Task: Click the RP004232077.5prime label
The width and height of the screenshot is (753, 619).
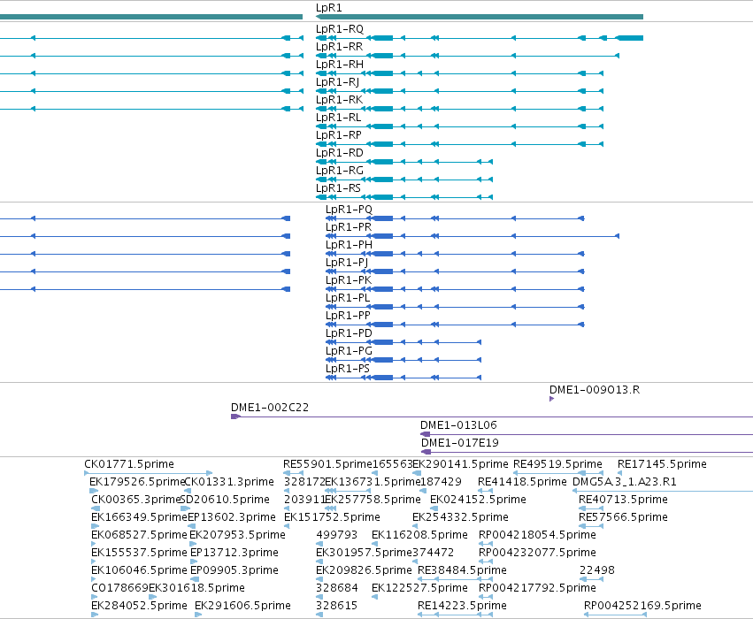Action: [537, 553]
